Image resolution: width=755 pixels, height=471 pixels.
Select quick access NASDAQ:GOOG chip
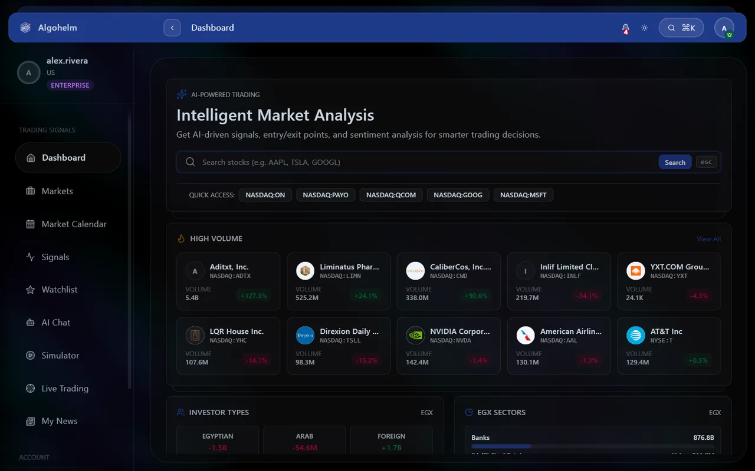(458, 195)
